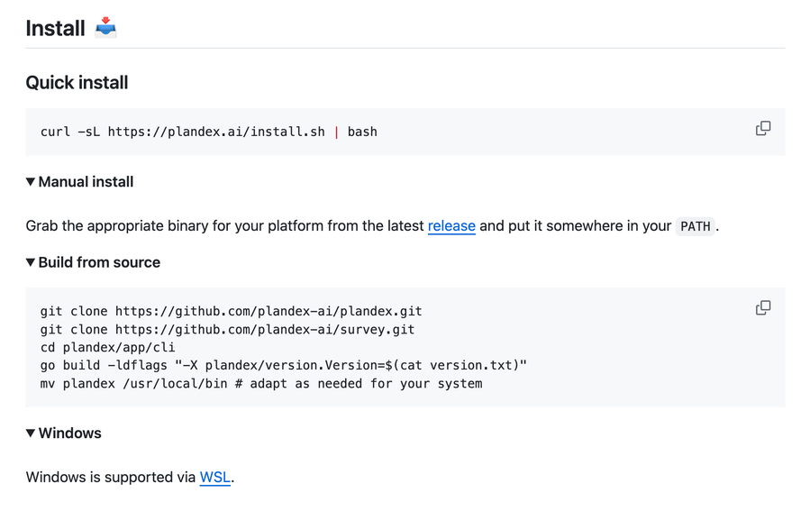Open the latest release link
Screen dimensions: 810x511
tap(451, 226)
